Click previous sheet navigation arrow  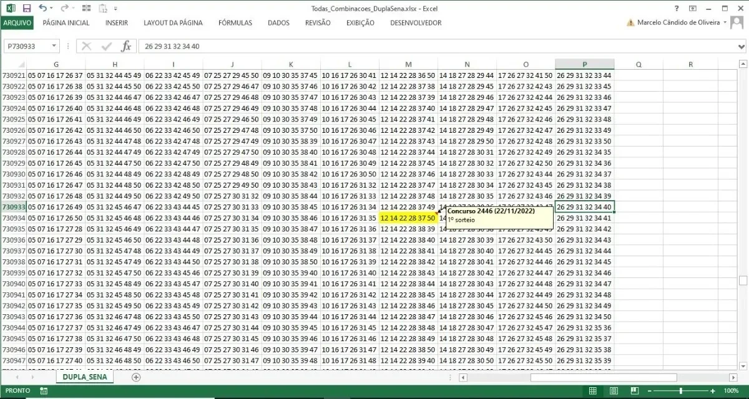tap(16, 377)
